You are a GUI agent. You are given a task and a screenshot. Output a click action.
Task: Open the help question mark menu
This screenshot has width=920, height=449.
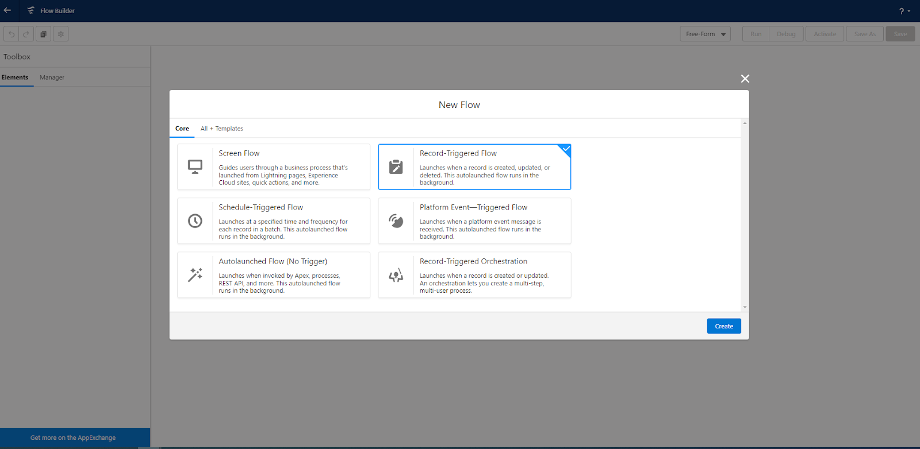tap(904, 11)
